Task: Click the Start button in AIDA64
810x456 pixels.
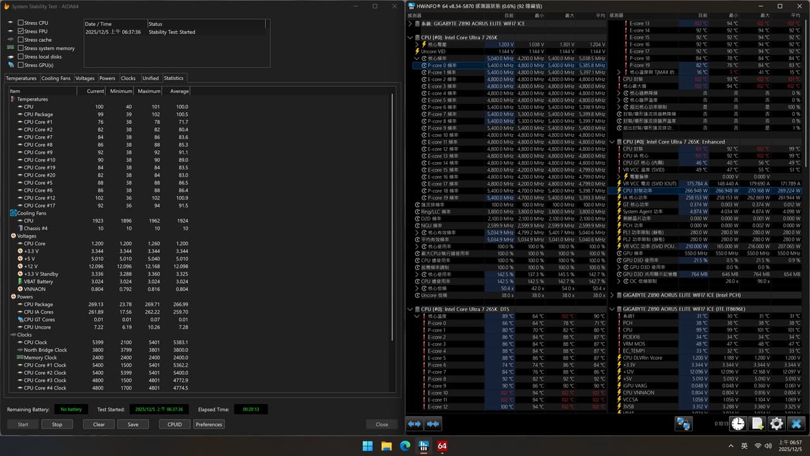Action: tap(23, 424)
